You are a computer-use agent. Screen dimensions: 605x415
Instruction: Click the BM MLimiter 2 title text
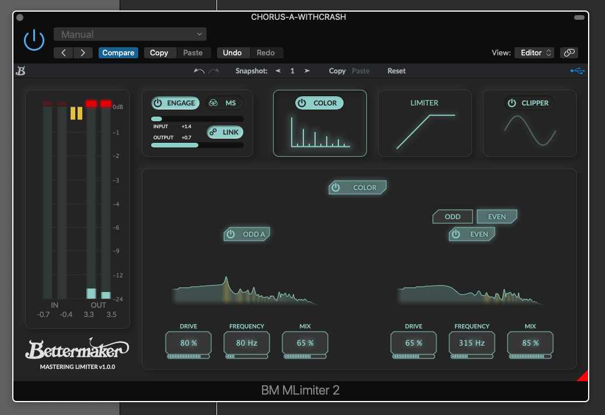[x=300, y=391]
